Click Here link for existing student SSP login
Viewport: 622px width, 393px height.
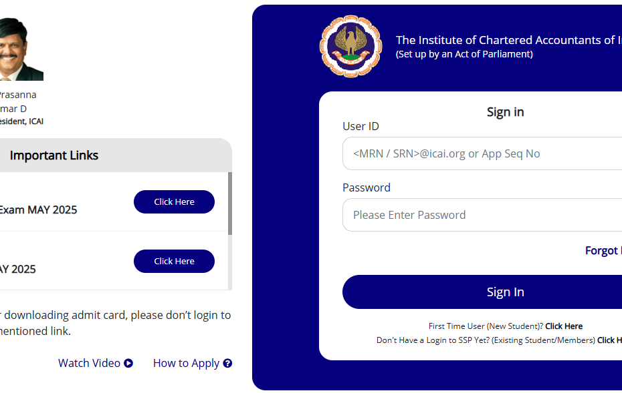click(610, 340)
